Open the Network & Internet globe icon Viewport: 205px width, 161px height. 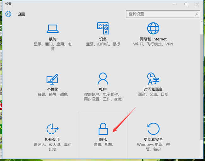tap(153, 28)
